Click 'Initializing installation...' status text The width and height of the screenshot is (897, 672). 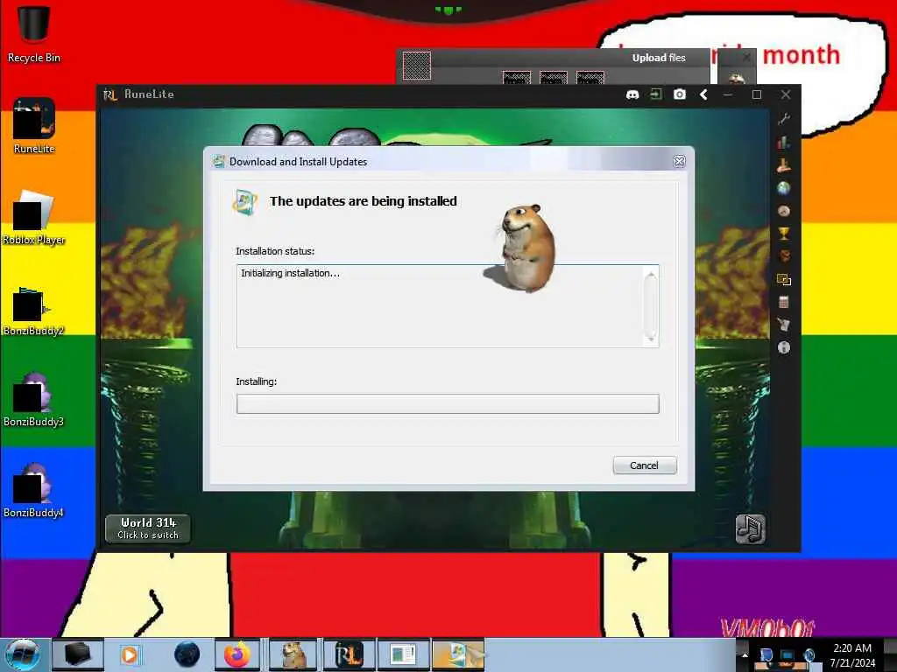[x=290, y=273]
